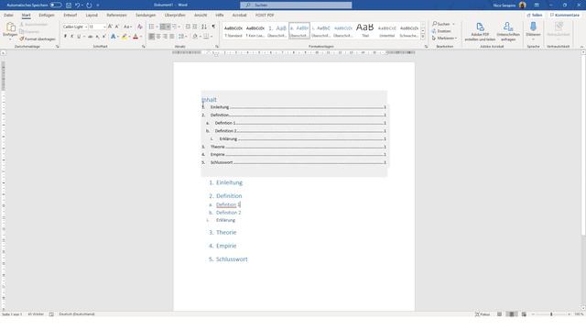Image resolution: width=586 pixels, height=330 pixels.
Task: Click the Teilen button
Action: 535,16
